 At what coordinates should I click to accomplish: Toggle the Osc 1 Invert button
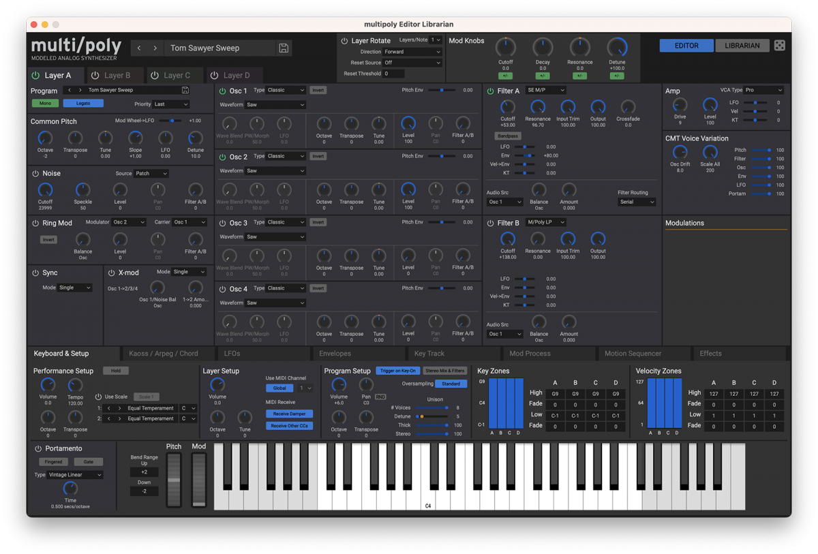[x=318, y=90]
